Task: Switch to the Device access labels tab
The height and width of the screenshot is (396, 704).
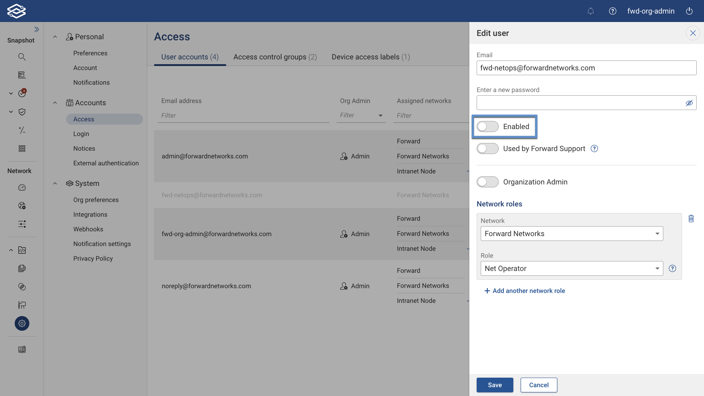Action: point(370,57)
